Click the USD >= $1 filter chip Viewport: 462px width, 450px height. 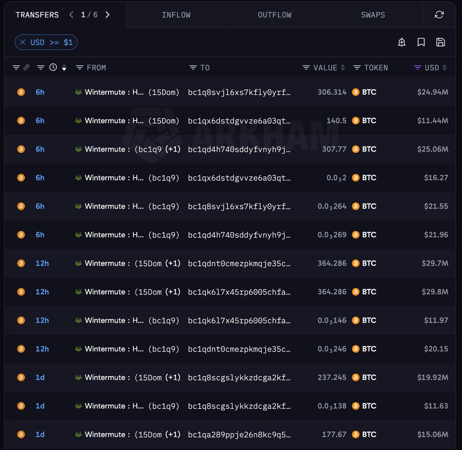coord(46,42)
